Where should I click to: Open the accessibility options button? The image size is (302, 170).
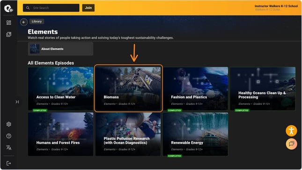(291, 131)
